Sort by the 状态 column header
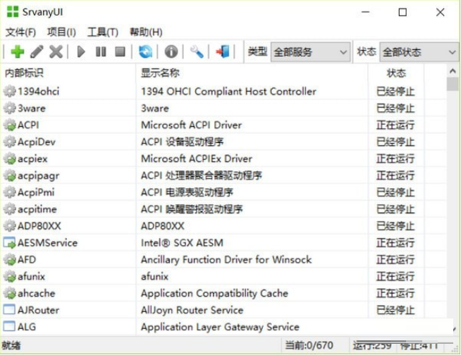Screen dimensions: 461x355 (x=396, y=73)
